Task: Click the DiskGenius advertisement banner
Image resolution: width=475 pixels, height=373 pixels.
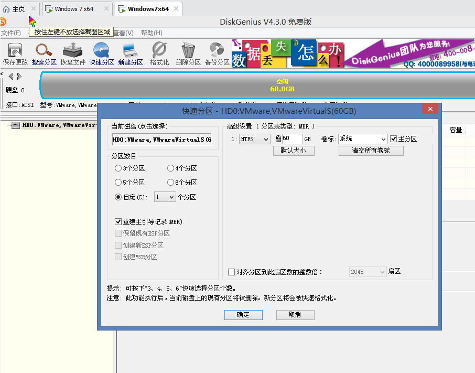Action: point(353,54)
